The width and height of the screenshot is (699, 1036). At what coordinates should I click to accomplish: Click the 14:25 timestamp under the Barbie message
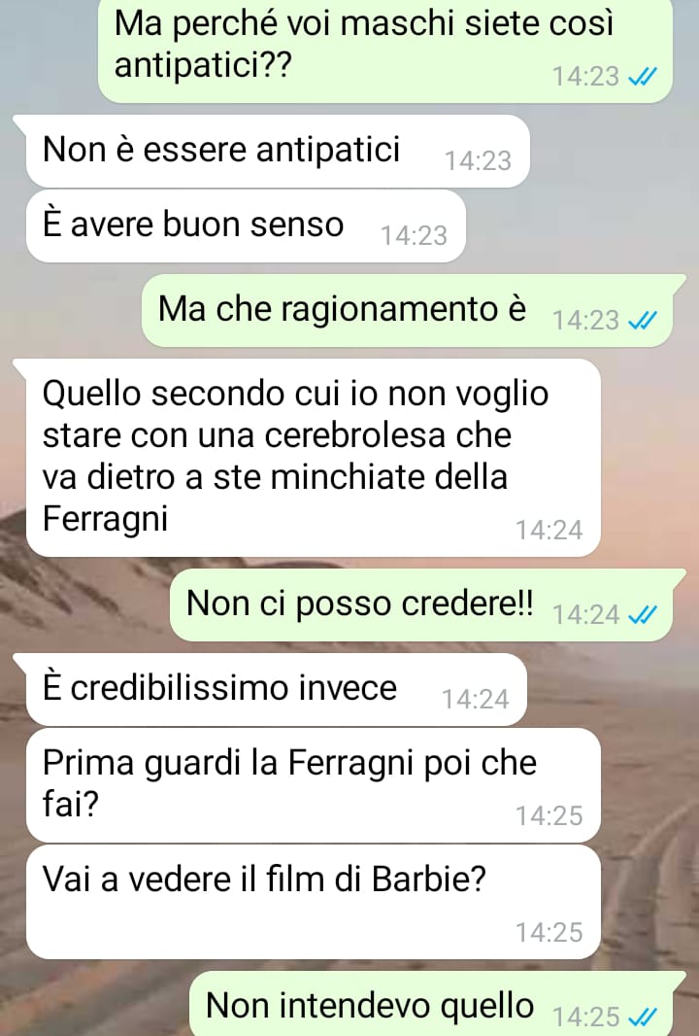point(549,933)
